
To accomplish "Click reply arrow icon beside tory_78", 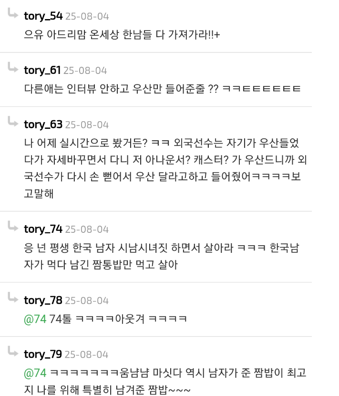I will [x=13, y=297].
